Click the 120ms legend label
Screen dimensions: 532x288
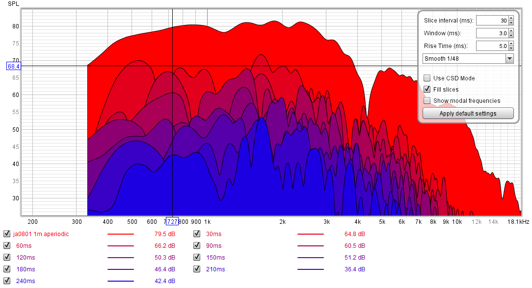click(26, 258)
